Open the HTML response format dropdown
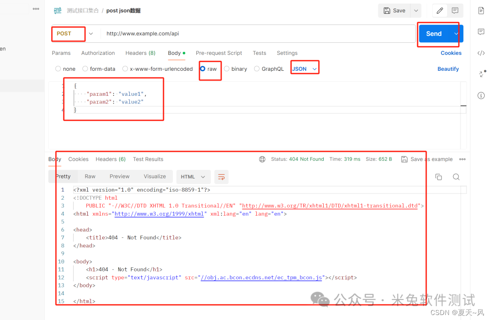The width and height of the screenshot is (491, 320). pos(193,177)
